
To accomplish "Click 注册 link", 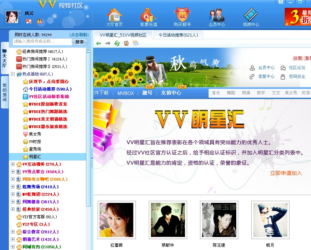I will pyautogui.click(x=298, y=58).
